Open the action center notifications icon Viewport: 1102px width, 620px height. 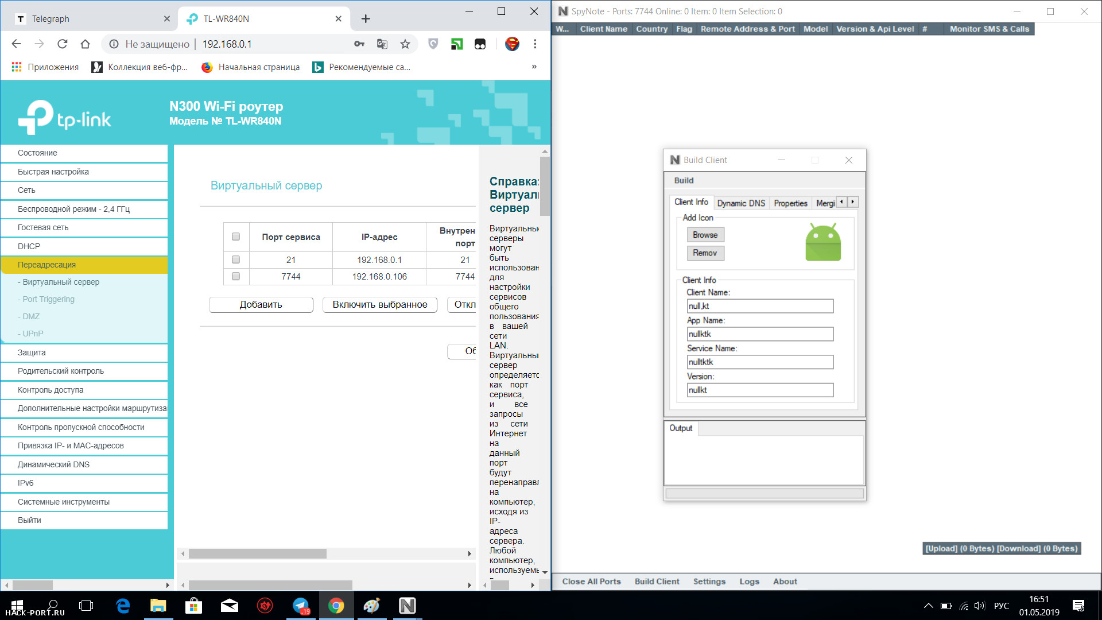(1078, 606)
